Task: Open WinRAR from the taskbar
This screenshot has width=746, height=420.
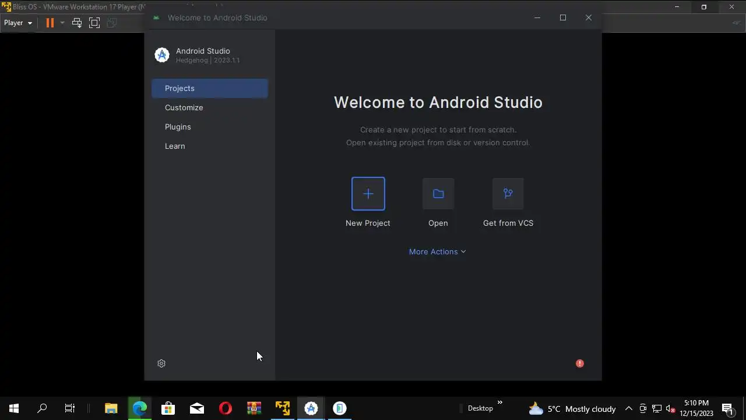Action: tap(254, 408)
